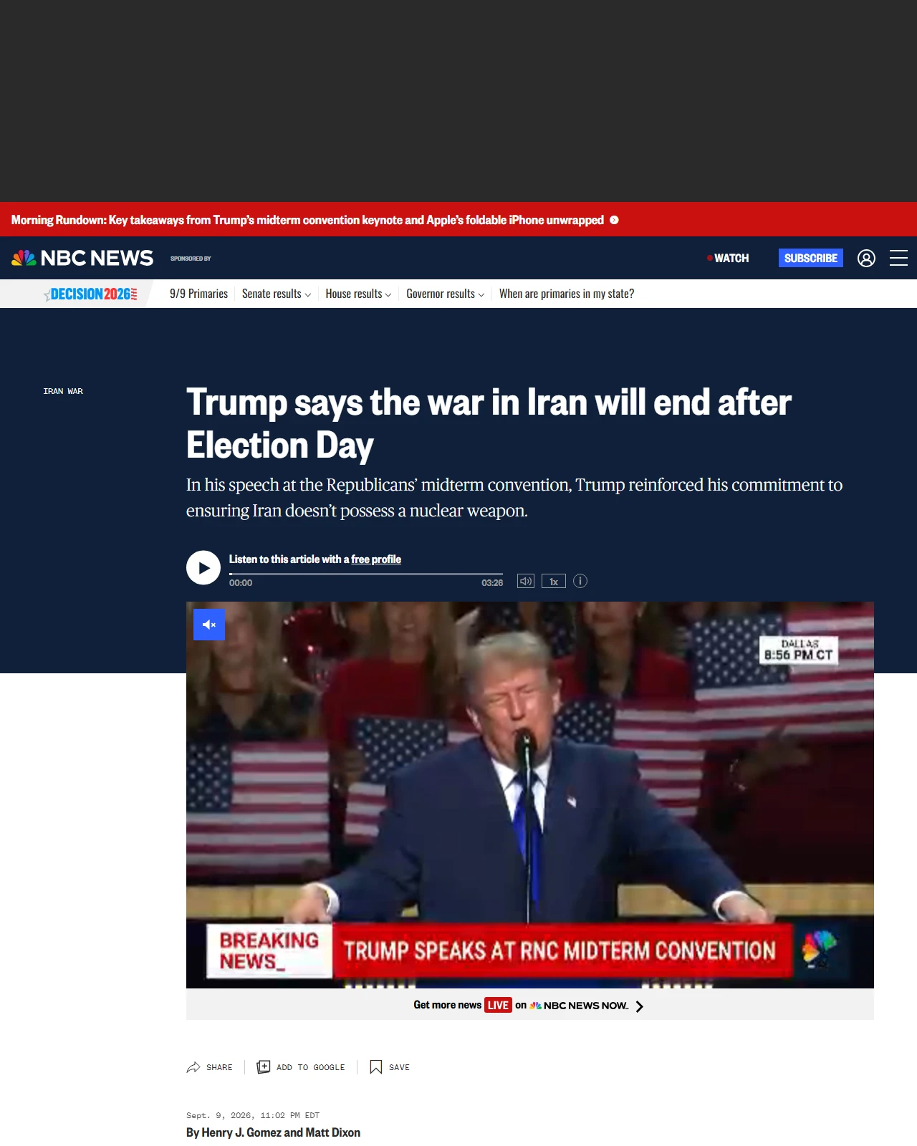Unmute the video with the speaker button
Image resolution: width=917 pixels, height=1146 pixels.
click(x=209, y=625)
